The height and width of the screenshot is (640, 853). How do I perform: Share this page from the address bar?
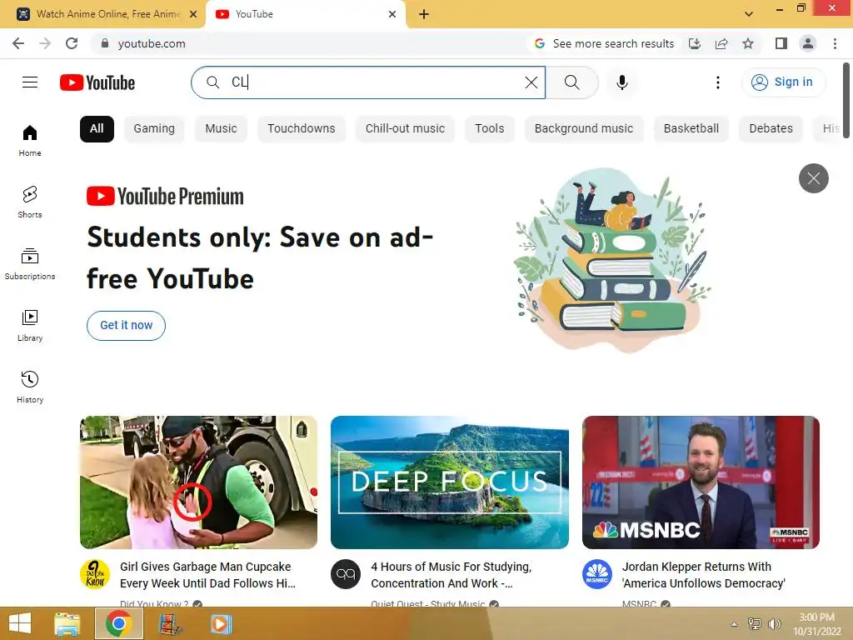[721, 43]
